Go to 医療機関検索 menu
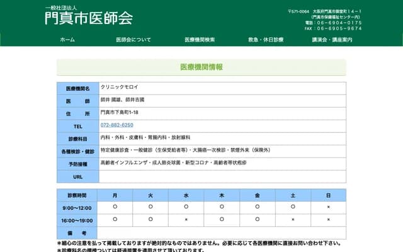403x252 pixels. click(200, 40)
